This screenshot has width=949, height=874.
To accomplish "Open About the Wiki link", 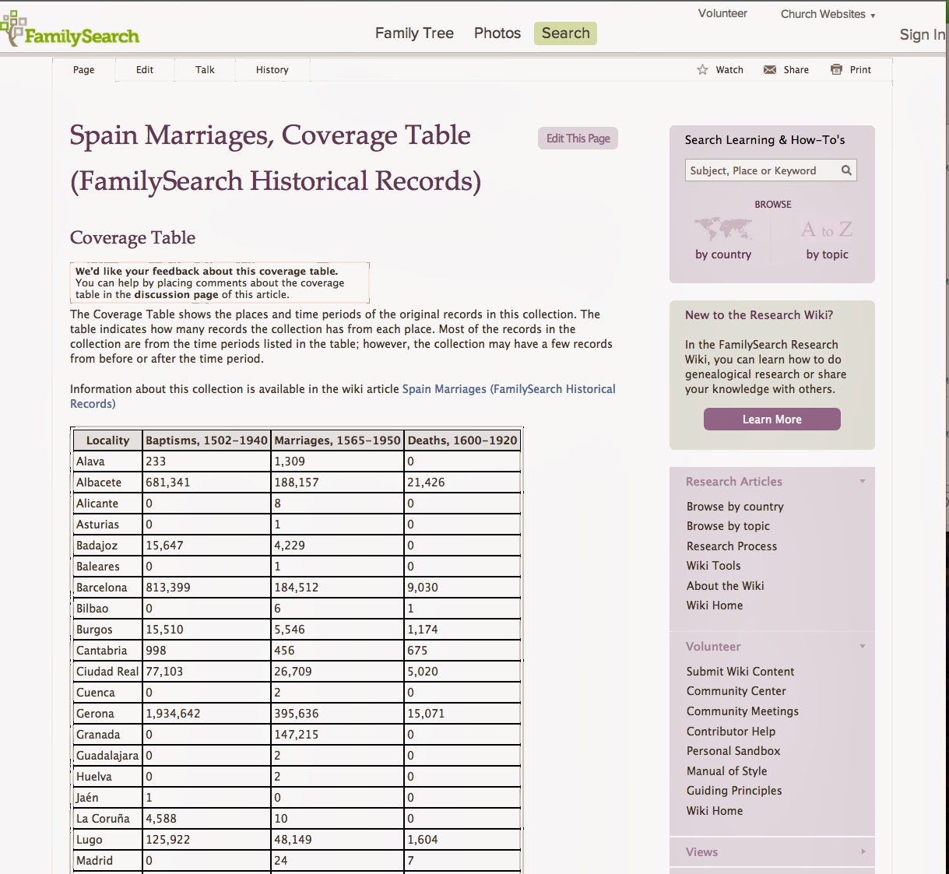I will coord(725,586).
